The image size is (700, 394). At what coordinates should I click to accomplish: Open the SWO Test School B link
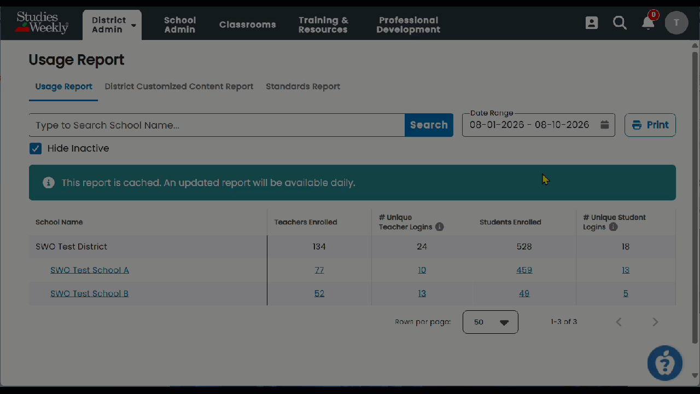click(x=90, y=293)
